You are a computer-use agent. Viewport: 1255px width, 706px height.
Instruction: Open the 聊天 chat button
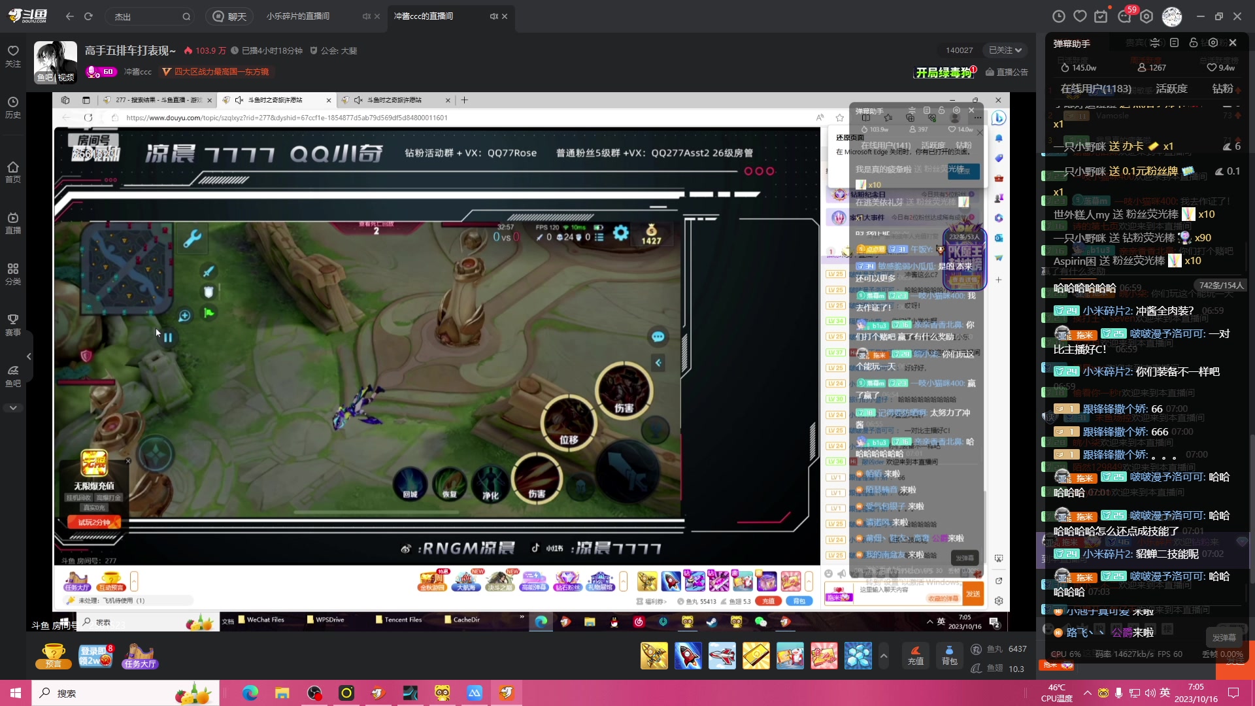230,16
